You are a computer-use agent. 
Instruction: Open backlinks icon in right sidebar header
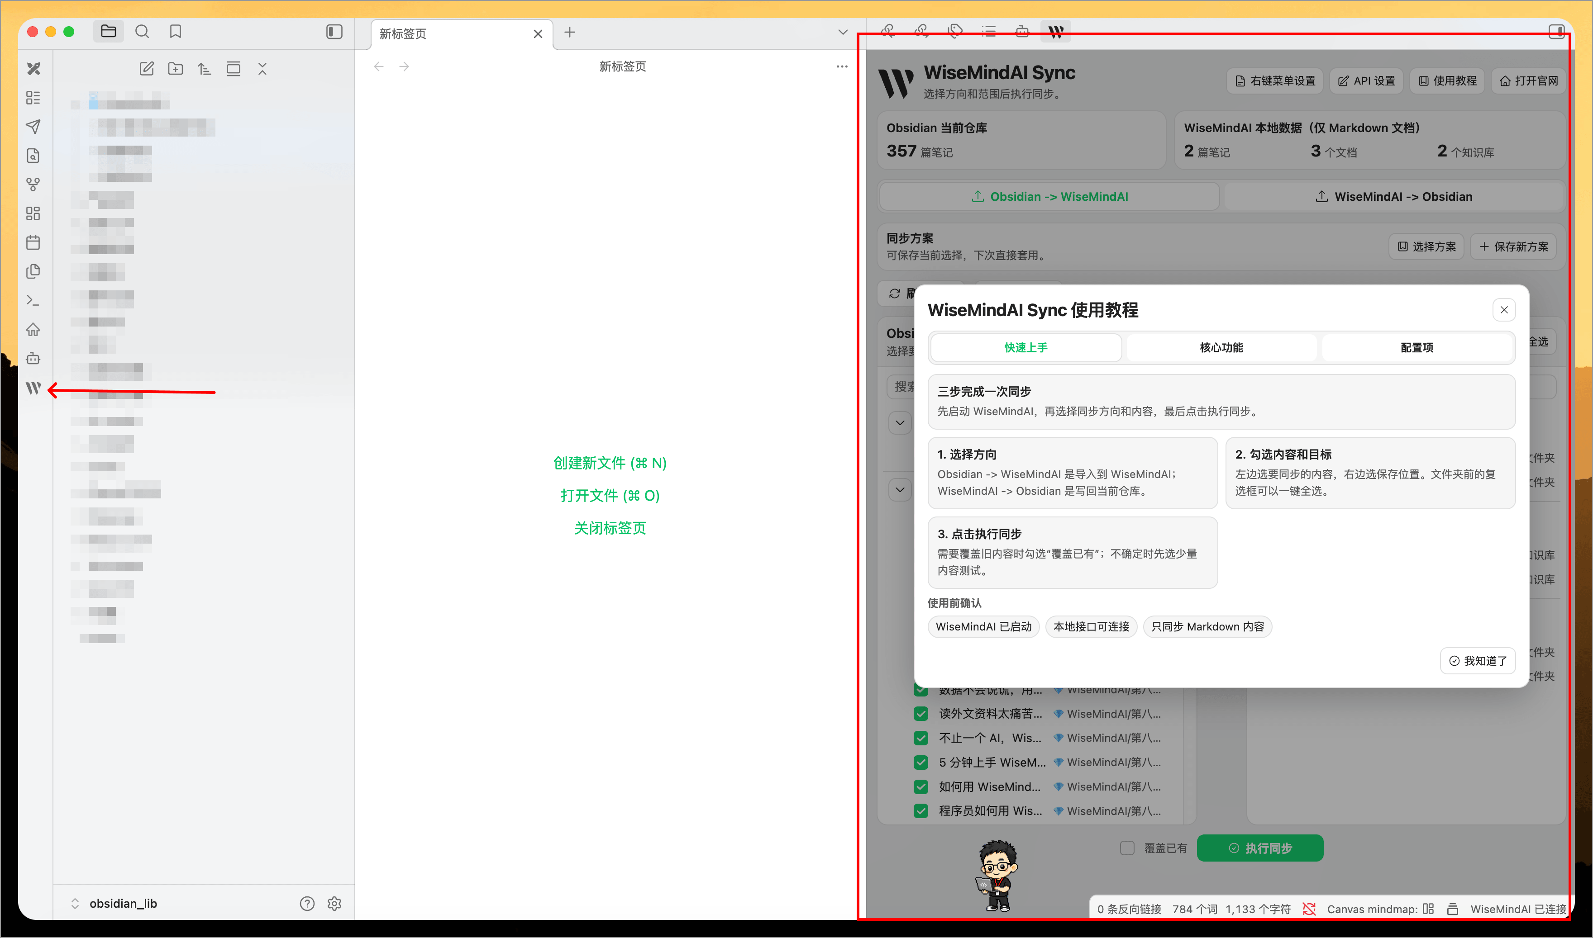pos(888,31)
